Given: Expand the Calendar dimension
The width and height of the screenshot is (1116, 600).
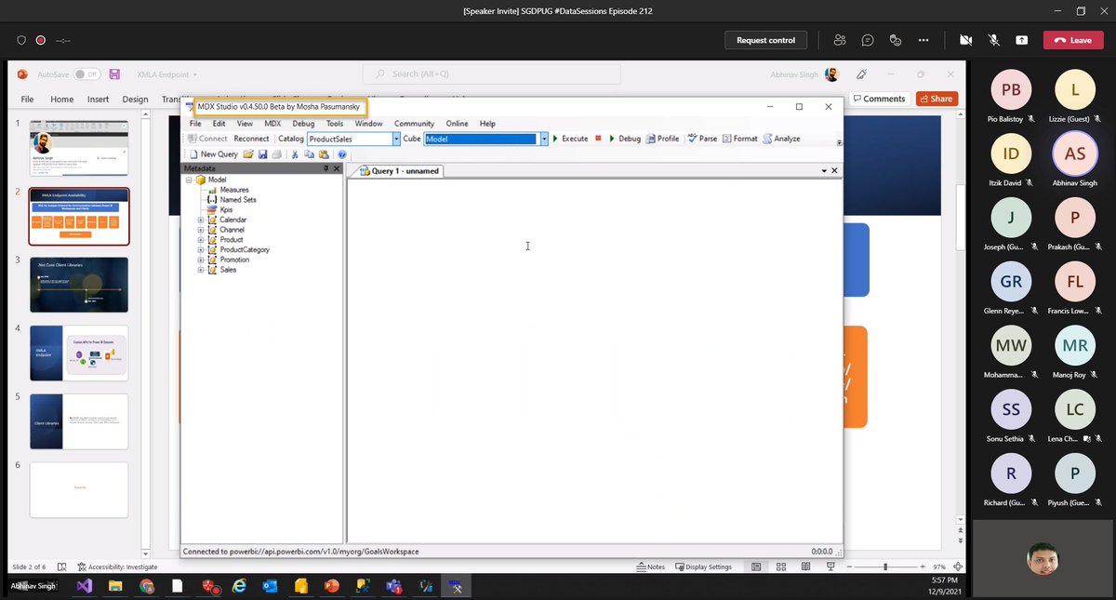Looking at the screenshot, I should [x=200, y=220].
